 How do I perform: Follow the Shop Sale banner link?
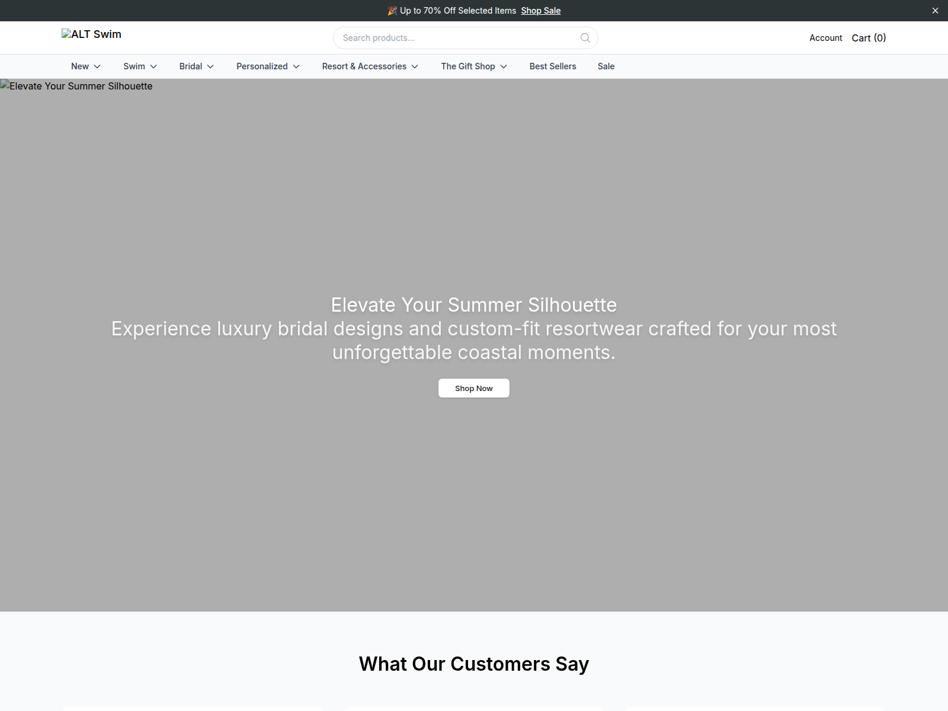click(540, 11)
